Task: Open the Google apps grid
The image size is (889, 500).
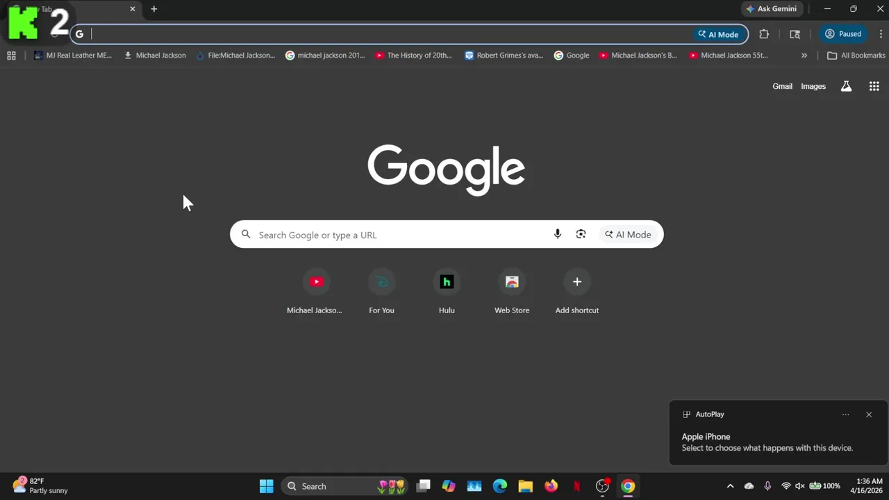Action: [x=874, y=86]
